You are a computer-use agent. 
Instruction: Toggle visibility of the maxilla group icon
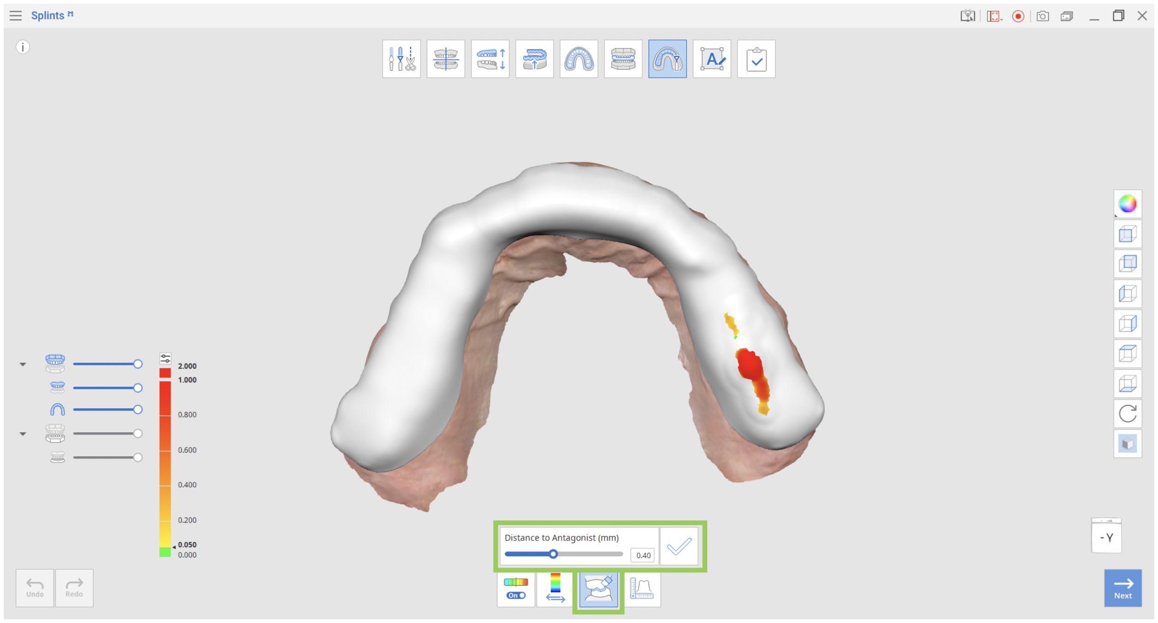[55, 364]
